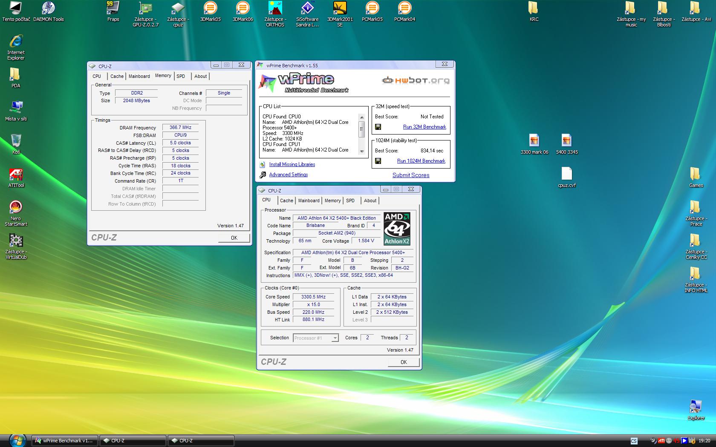
Task: Open SPD tab in the lower CPU-Z window
Action: pos(350,201)
